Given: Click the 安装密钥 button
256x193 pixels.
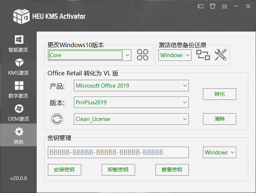Looking at the screenshot, I should tap(64, 170).
